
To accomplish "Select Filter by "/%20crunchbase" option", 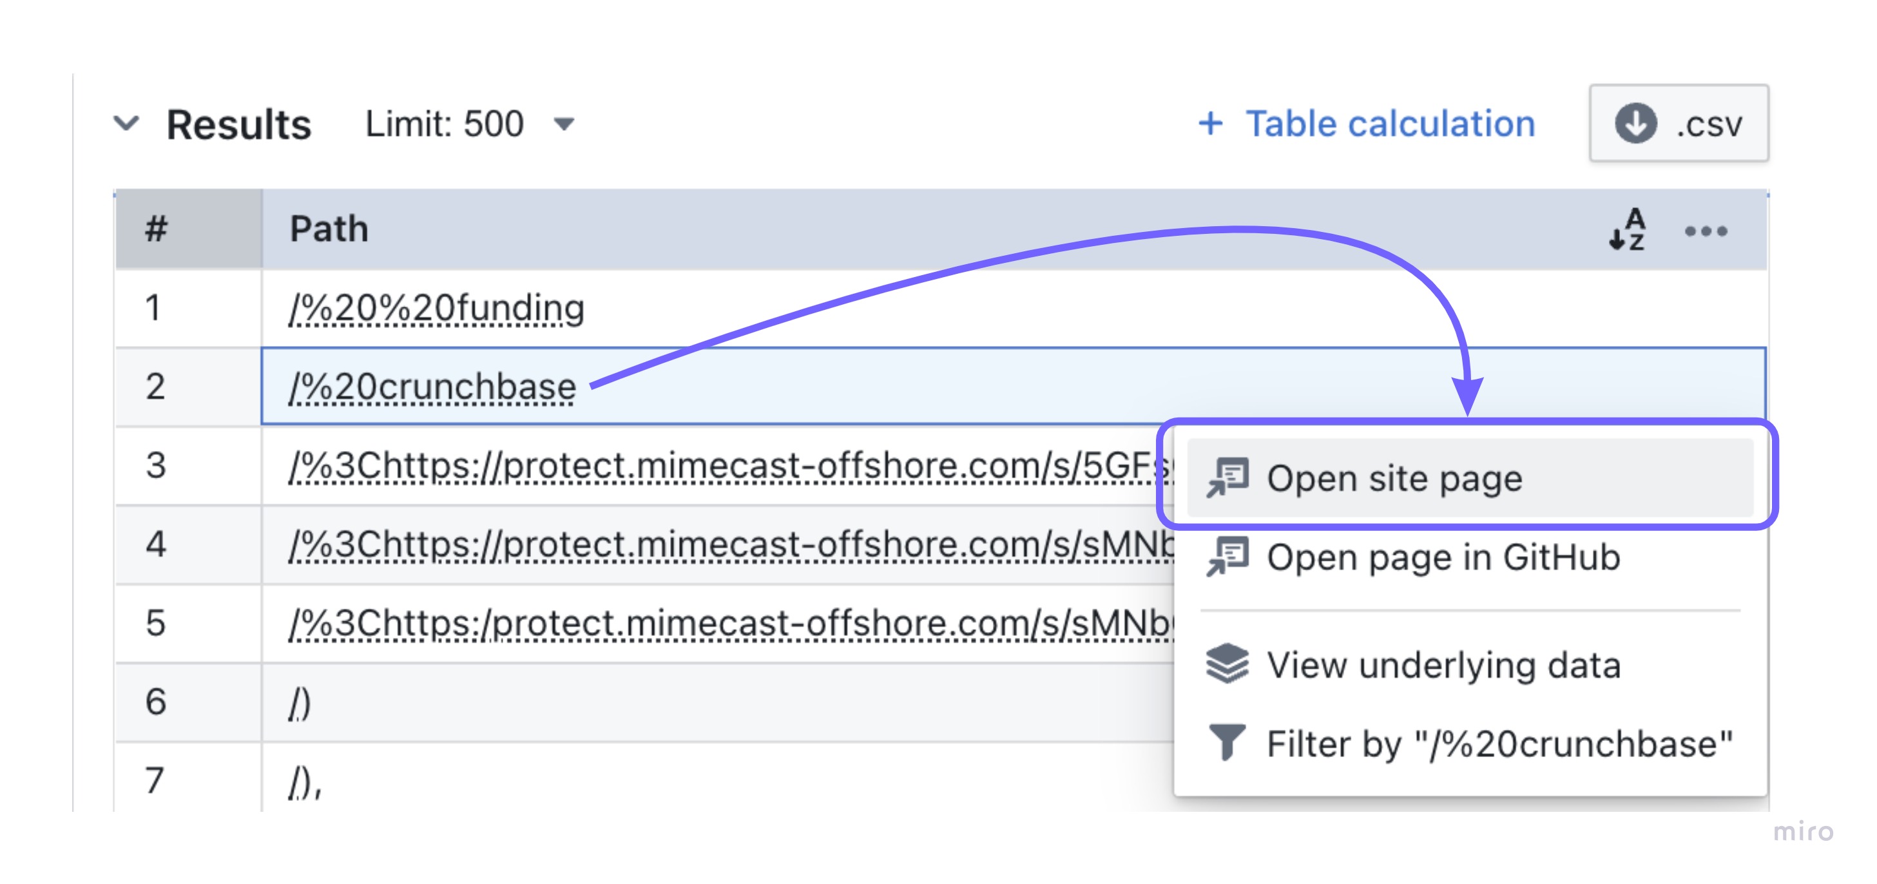I will click(1470, 744).
